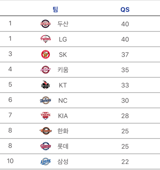This screenshot has height=170, width=160.
Task: Sort by the QS column header
Action: click(x=125, y=10)
